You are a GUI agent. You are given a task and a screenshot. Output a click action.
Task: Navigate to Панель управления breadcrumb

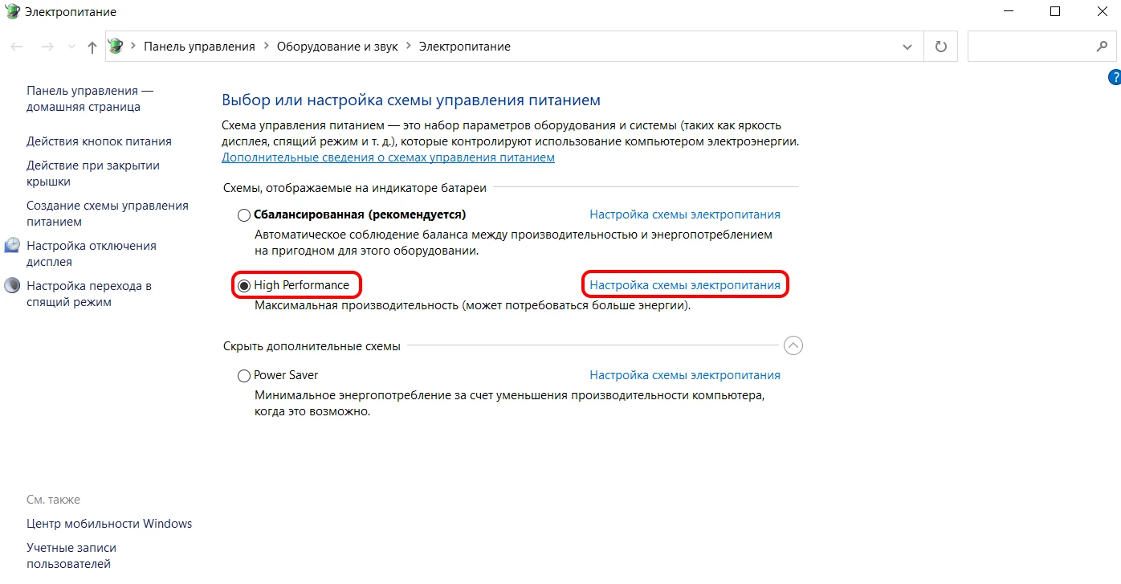click(199, 47)
